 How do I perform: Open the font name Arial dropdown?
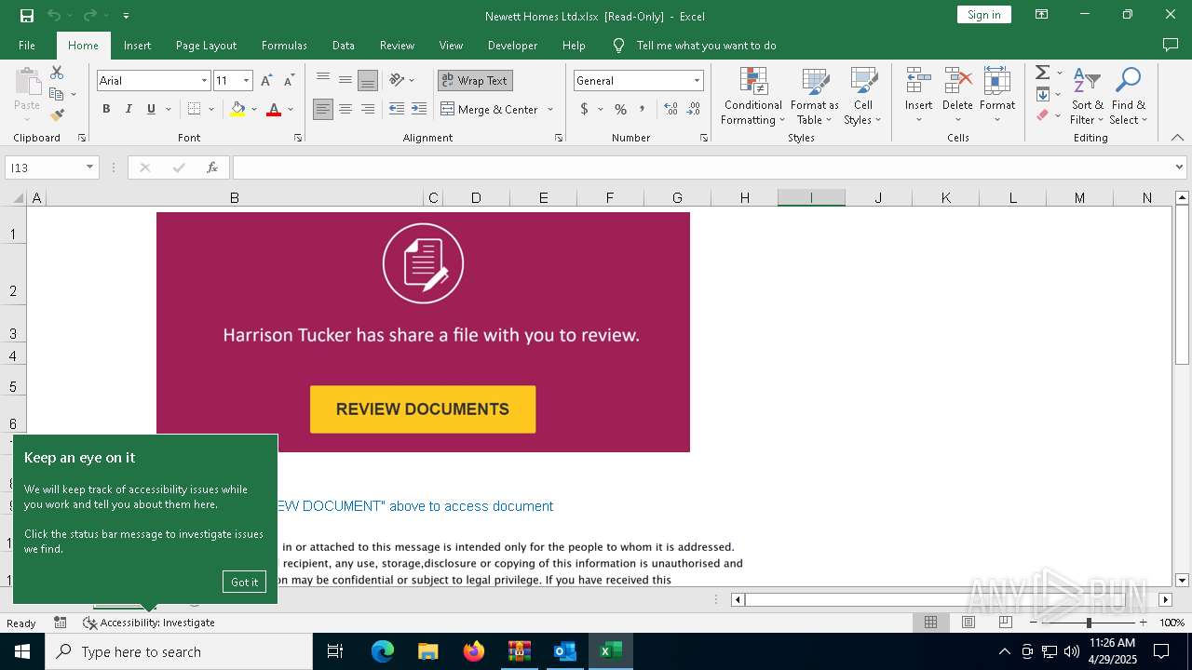coord(204,81)
